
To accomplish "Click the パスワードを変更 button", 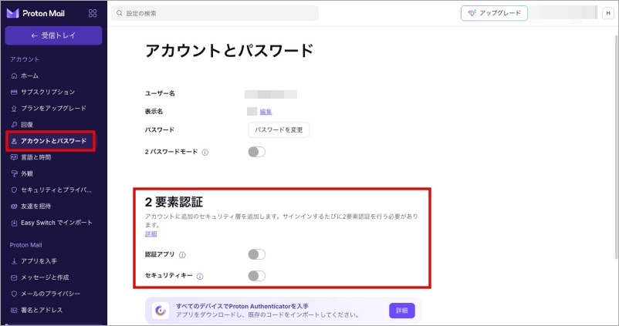I will 279,129.
